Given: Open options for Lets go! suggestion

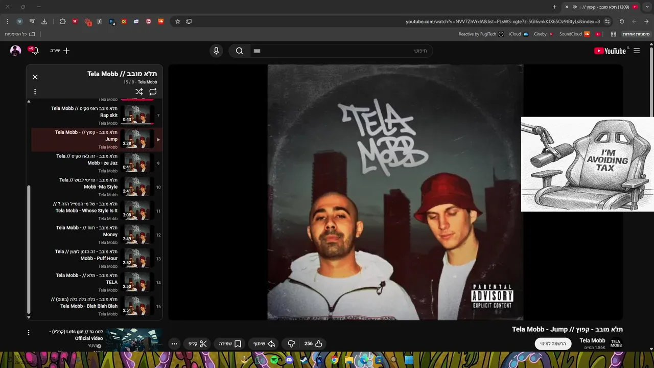Looking at the screenshot, I should coord(29,333).
